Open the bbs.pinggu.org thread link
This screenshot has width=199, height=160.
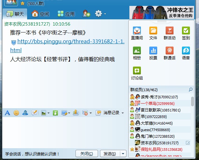[x=71, y=41]
